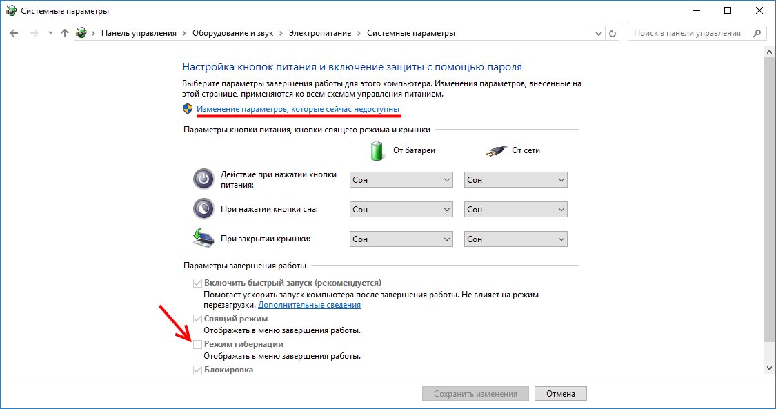Toggle 'Включить быстрый запуск' checkbox
The width and height of the screenshot is (776, 409).
(197, 283)
